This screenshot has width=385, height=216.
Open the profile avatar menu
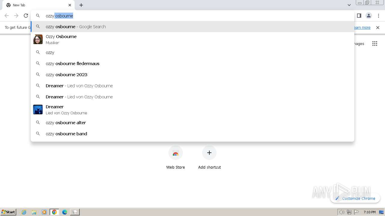click(x=369, y=16)
